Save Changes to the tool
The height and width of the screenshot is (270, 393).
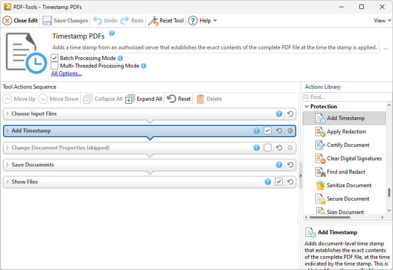click(x=65, y=20)
